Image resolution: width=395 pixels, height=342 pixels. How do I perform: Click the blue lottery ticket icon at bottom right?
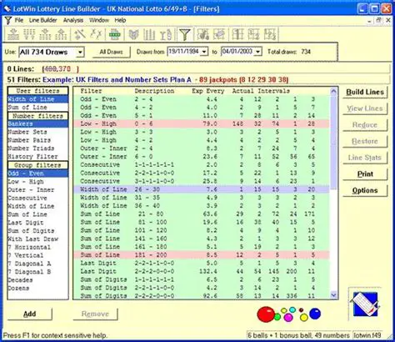[364, 304]
